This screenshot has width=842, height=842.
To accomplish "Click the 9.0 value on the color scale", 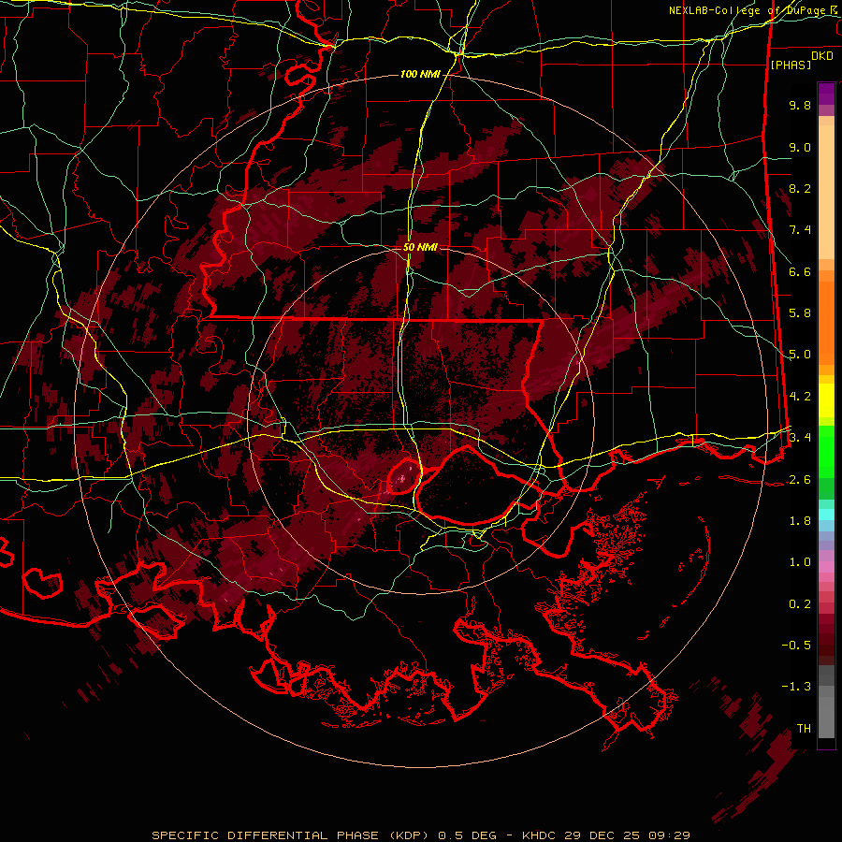I will coord(800,147).
